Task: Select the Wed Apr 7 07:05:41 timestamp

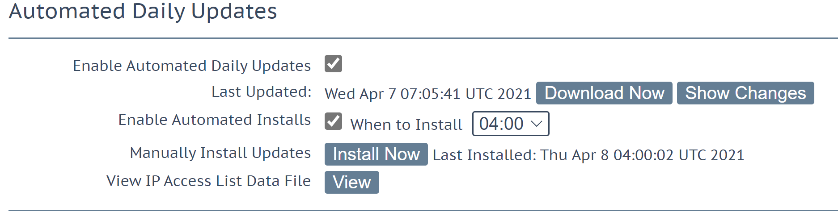Action: coord(428,94)
